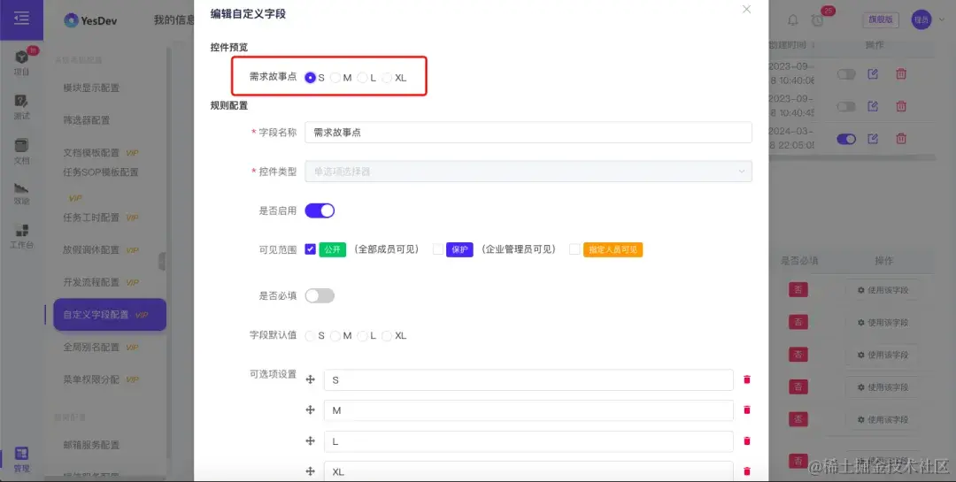This screenshot has height=482, width=956.
Task: Close the 编辑自定义字段 dialog
Action: pos(746,10)
